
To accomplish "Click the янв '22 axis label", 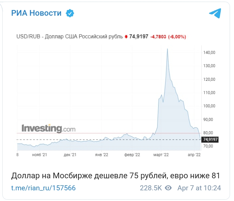I will coord(101,155).
